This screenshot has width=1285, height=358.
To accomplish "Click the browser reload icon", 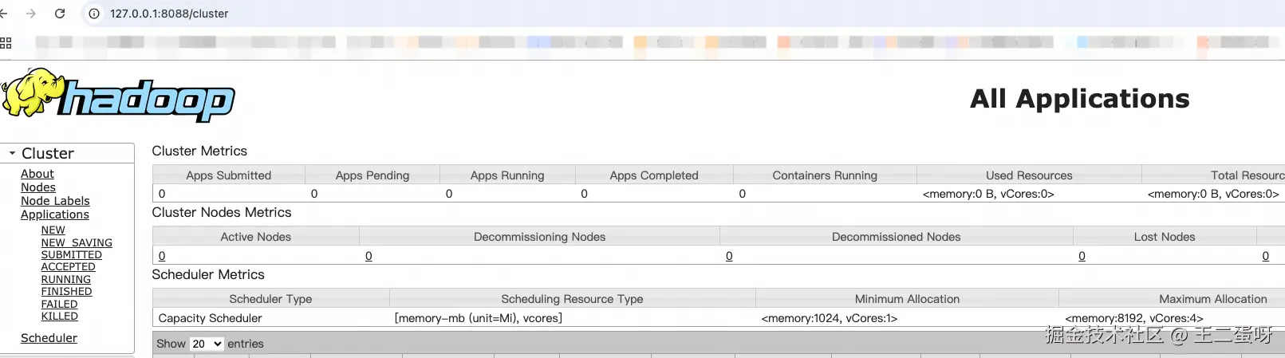I will point(60,14).
